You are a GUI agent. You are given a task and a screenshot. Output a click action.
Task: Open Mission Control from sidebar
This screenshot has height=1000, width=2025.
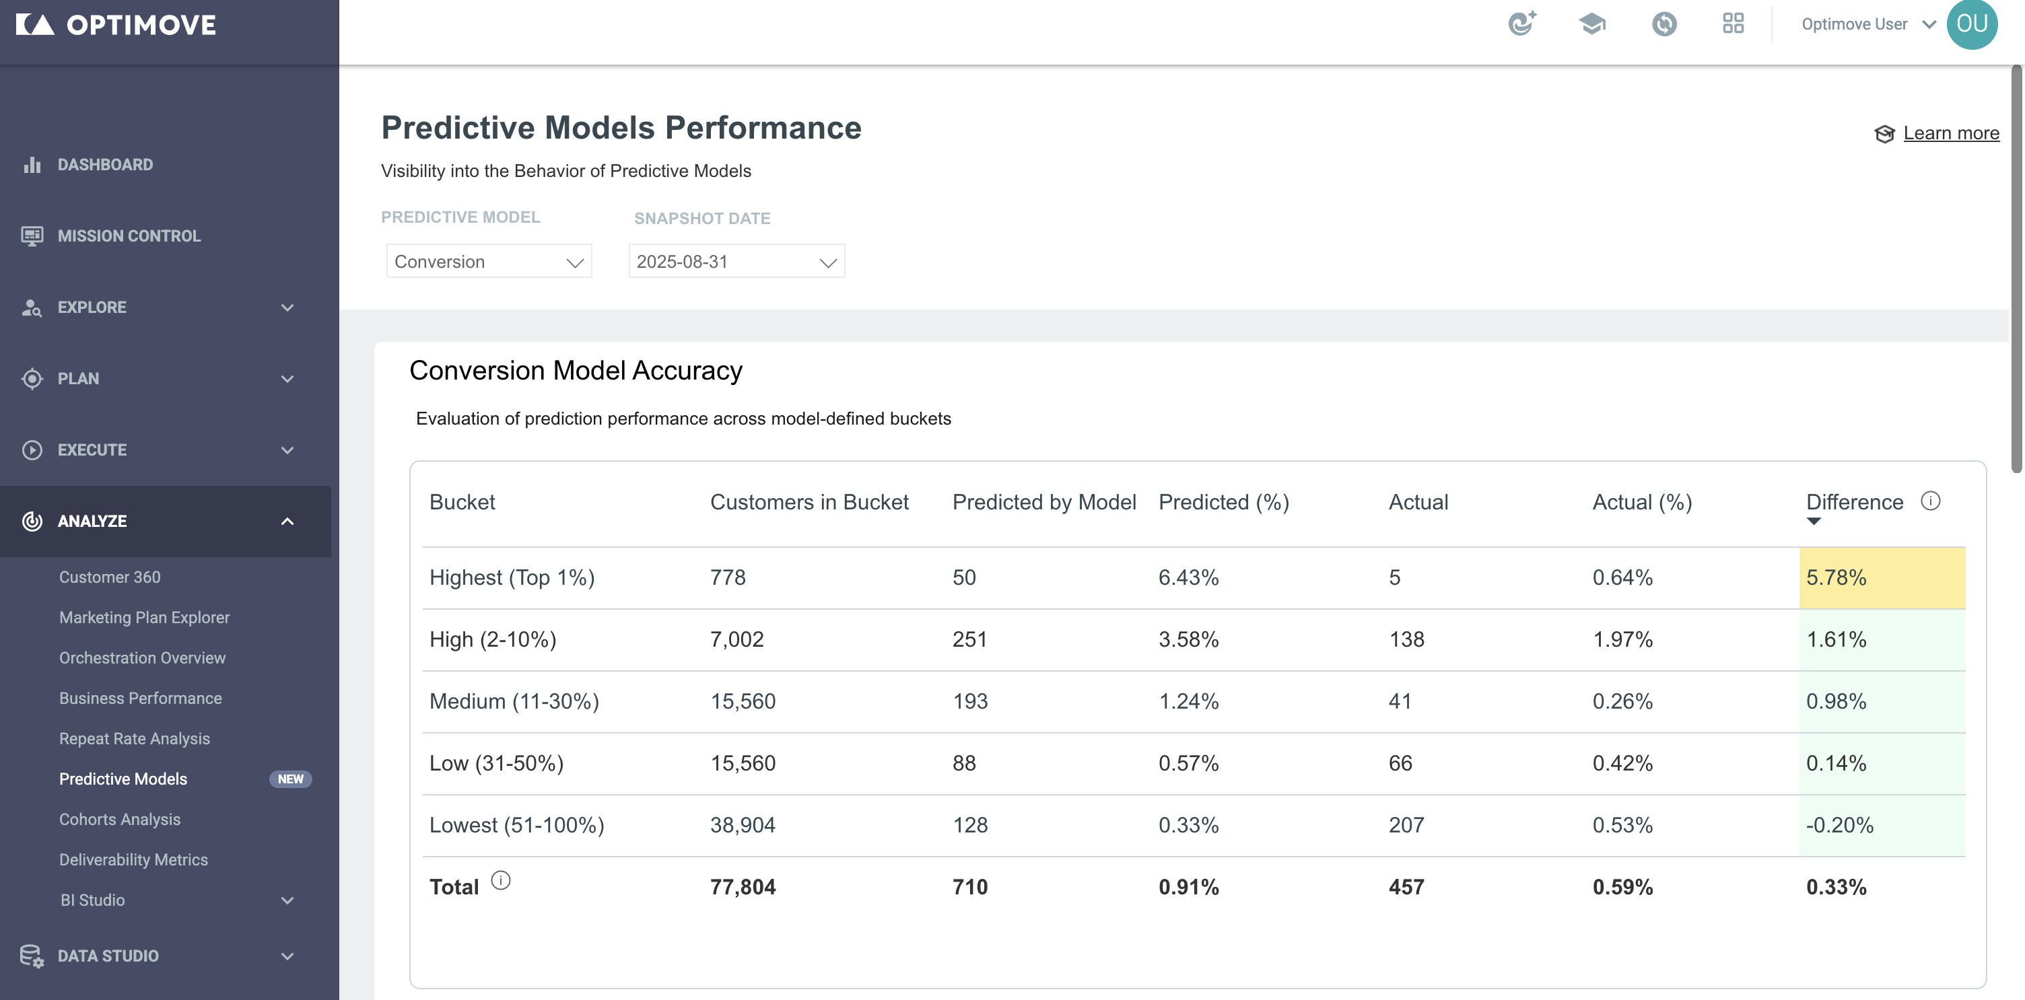[x=129, y=236]
